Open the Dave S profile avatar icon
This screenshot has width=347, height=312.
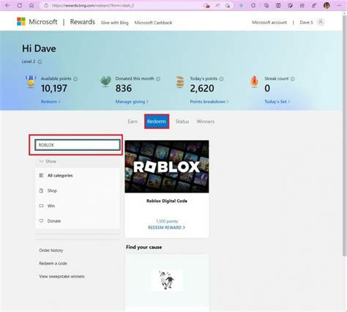[321, 22]
